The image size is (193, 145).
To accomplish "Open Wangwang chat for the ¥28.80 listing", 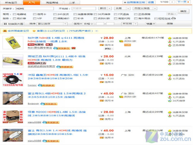I will 62,48.
